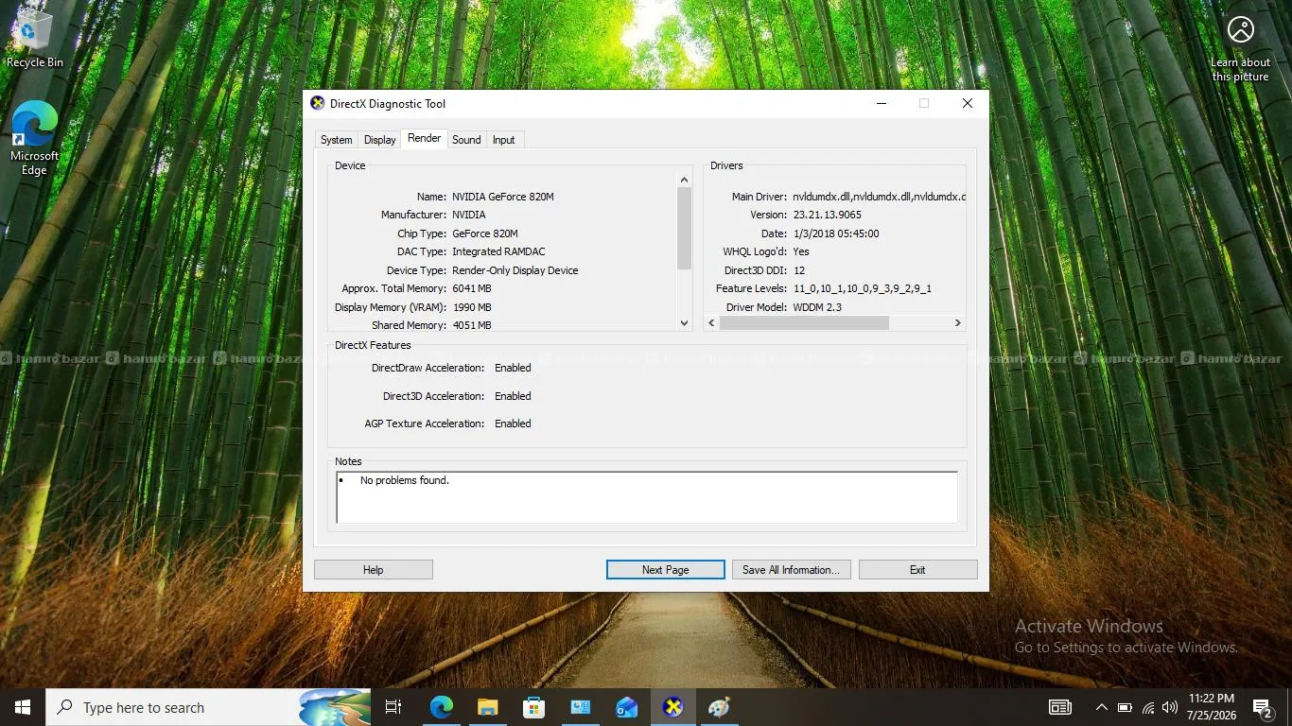Viewport: 1292px width, 726px height.
Task: Click the DirectDraw Acceleration Enabled value
Action: (513, 368)
